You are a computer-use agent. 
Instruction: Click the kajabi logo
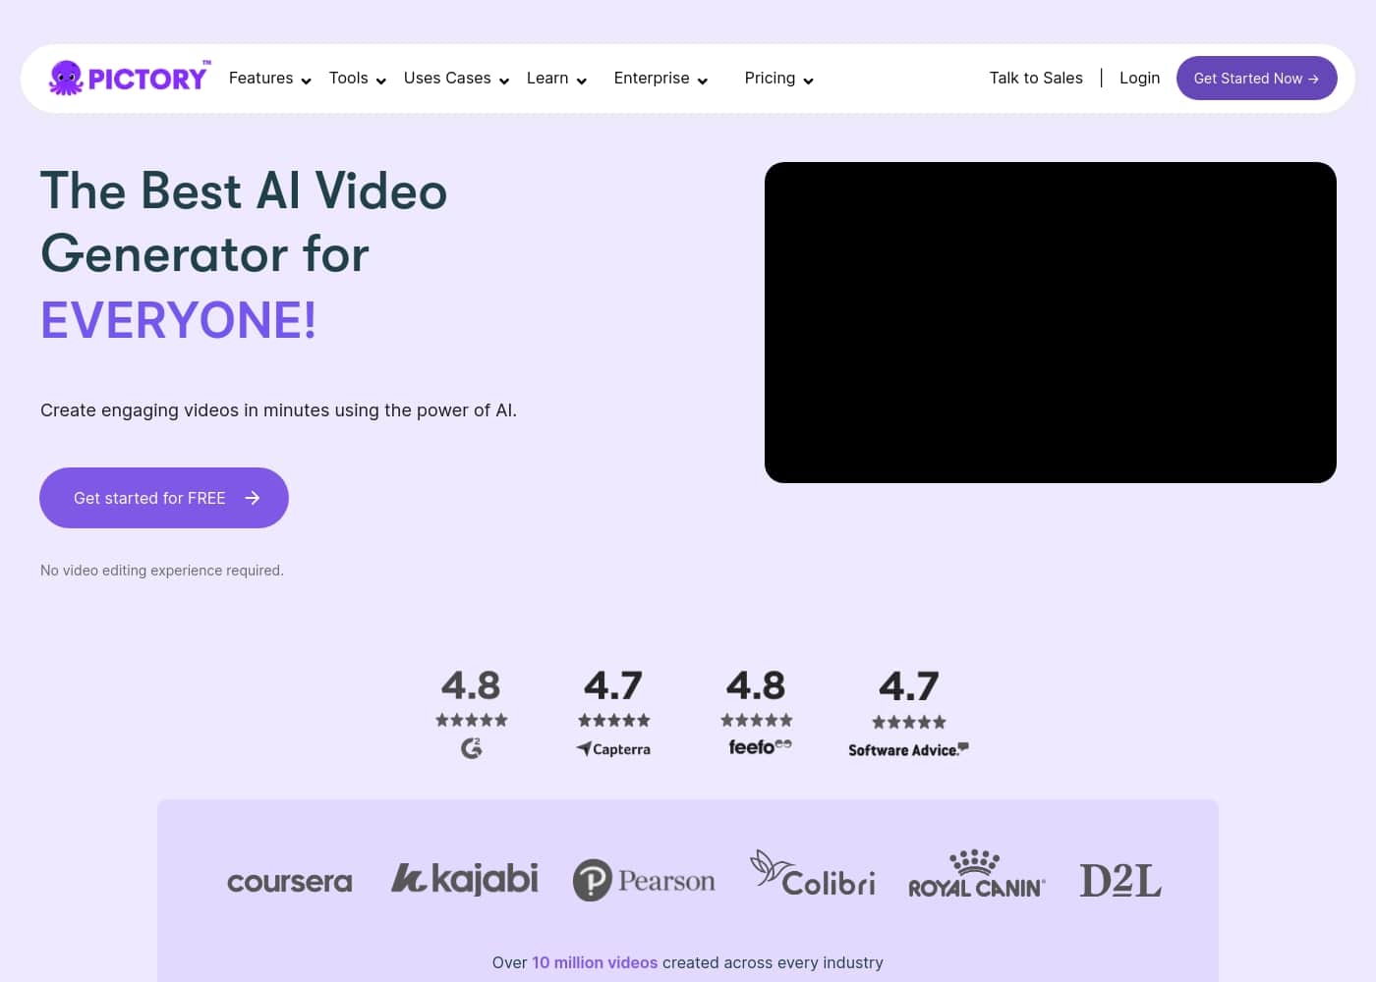point(465,879)
